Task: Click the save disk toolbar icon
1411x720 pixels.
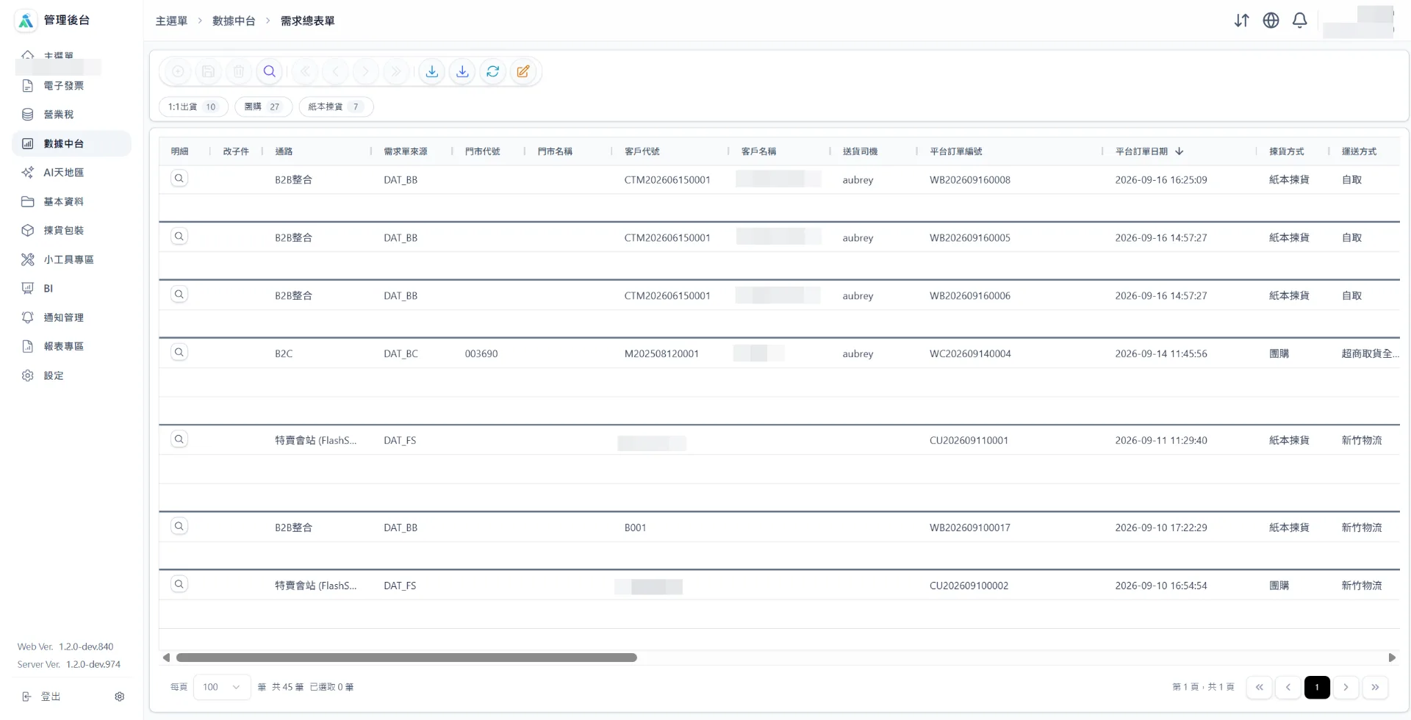Action: 209,71
